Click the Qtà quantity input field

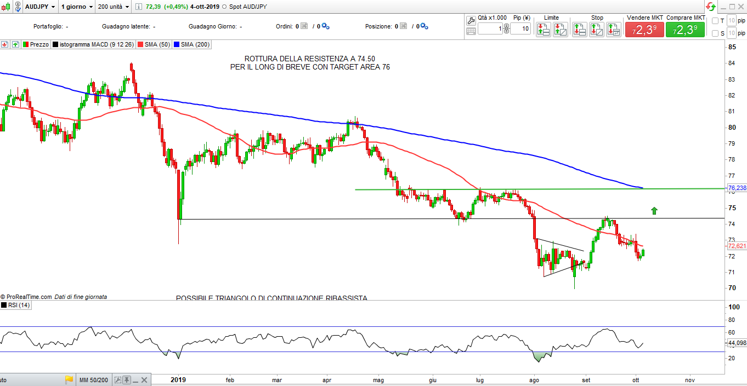(490, 29)
